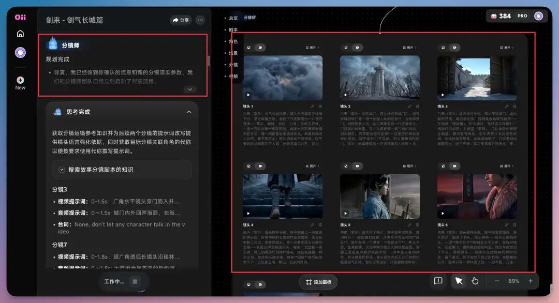Open the three-dot more options menu
This screenshot has width=559, height=303.
[x=200, y=20]
